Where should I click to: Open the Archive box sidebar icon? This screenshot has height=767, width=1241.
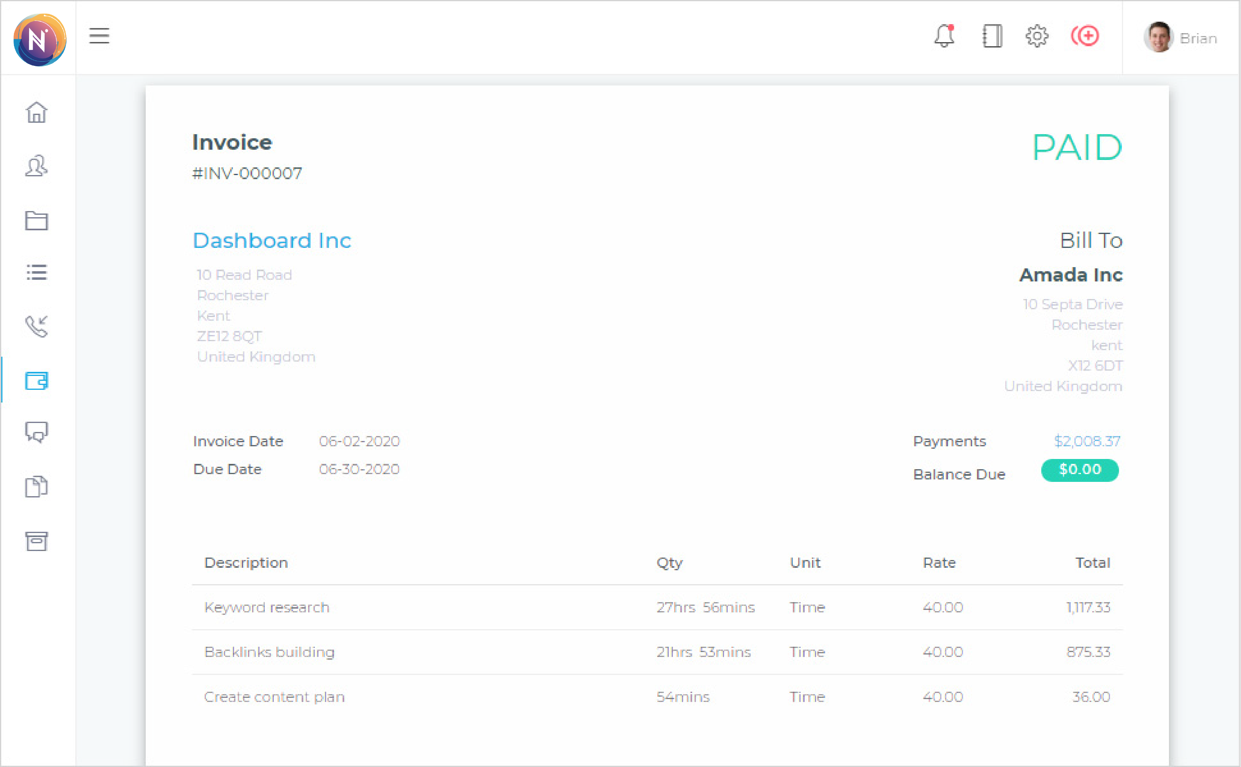(x=36, y=541)
